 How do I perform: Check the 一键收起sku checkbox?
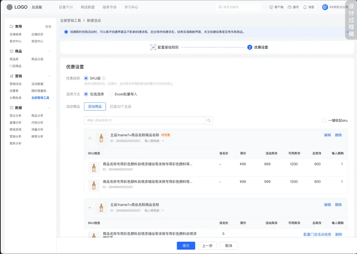click(x=324, y=121)
